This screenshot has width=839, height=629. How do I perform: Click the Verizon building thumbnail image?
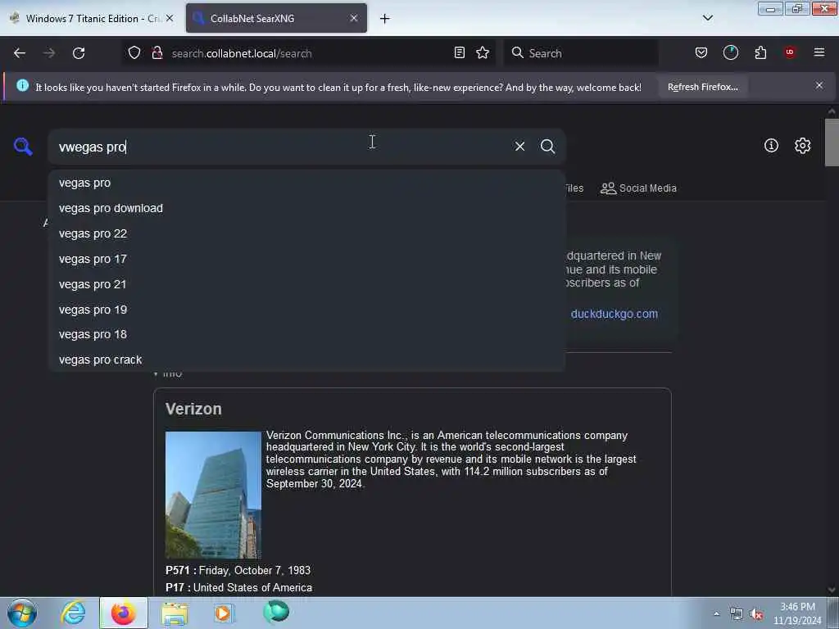click(x=214, y=496)
